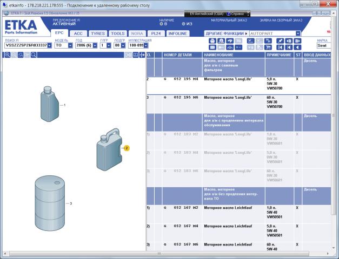Image resolution: width=339 pixels, height=259 pixels.
Task: Switch to the INFOLINE tab
Action: coord(177,33)
